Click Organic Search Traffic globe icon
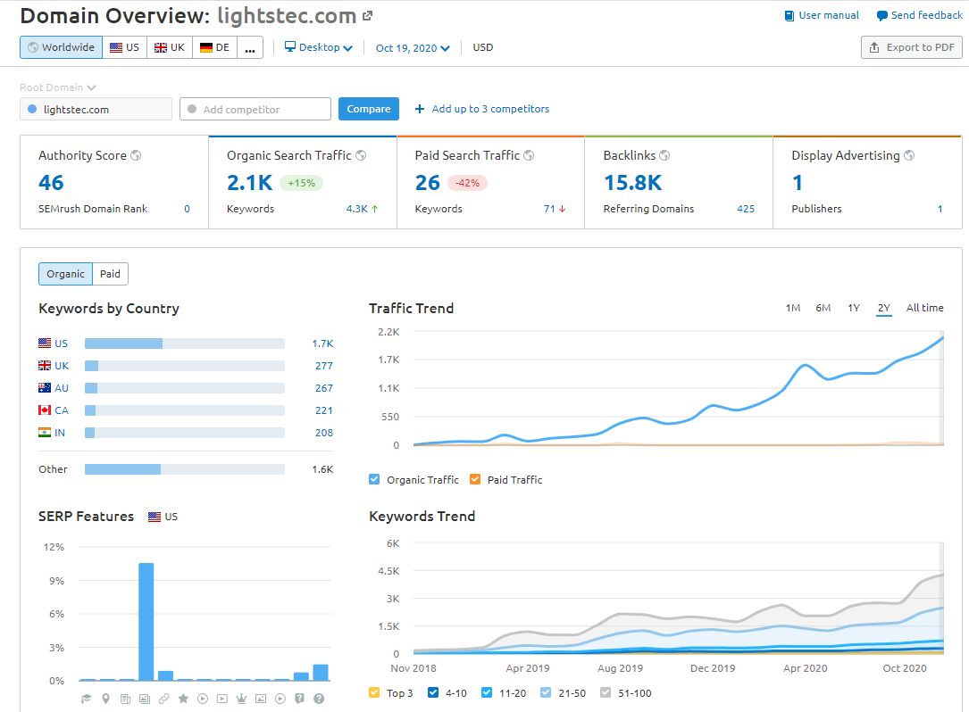969x712 pixels. [361, 155]
